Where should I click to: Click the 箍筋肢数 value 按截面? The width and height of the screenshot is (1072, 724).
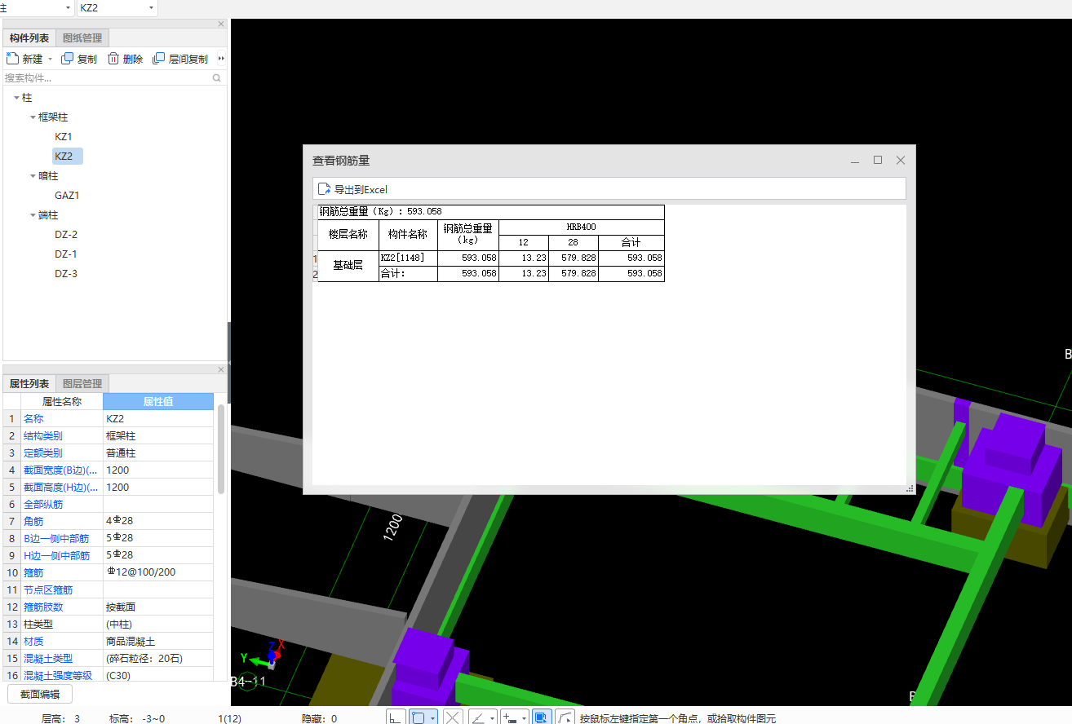(158, 607)
